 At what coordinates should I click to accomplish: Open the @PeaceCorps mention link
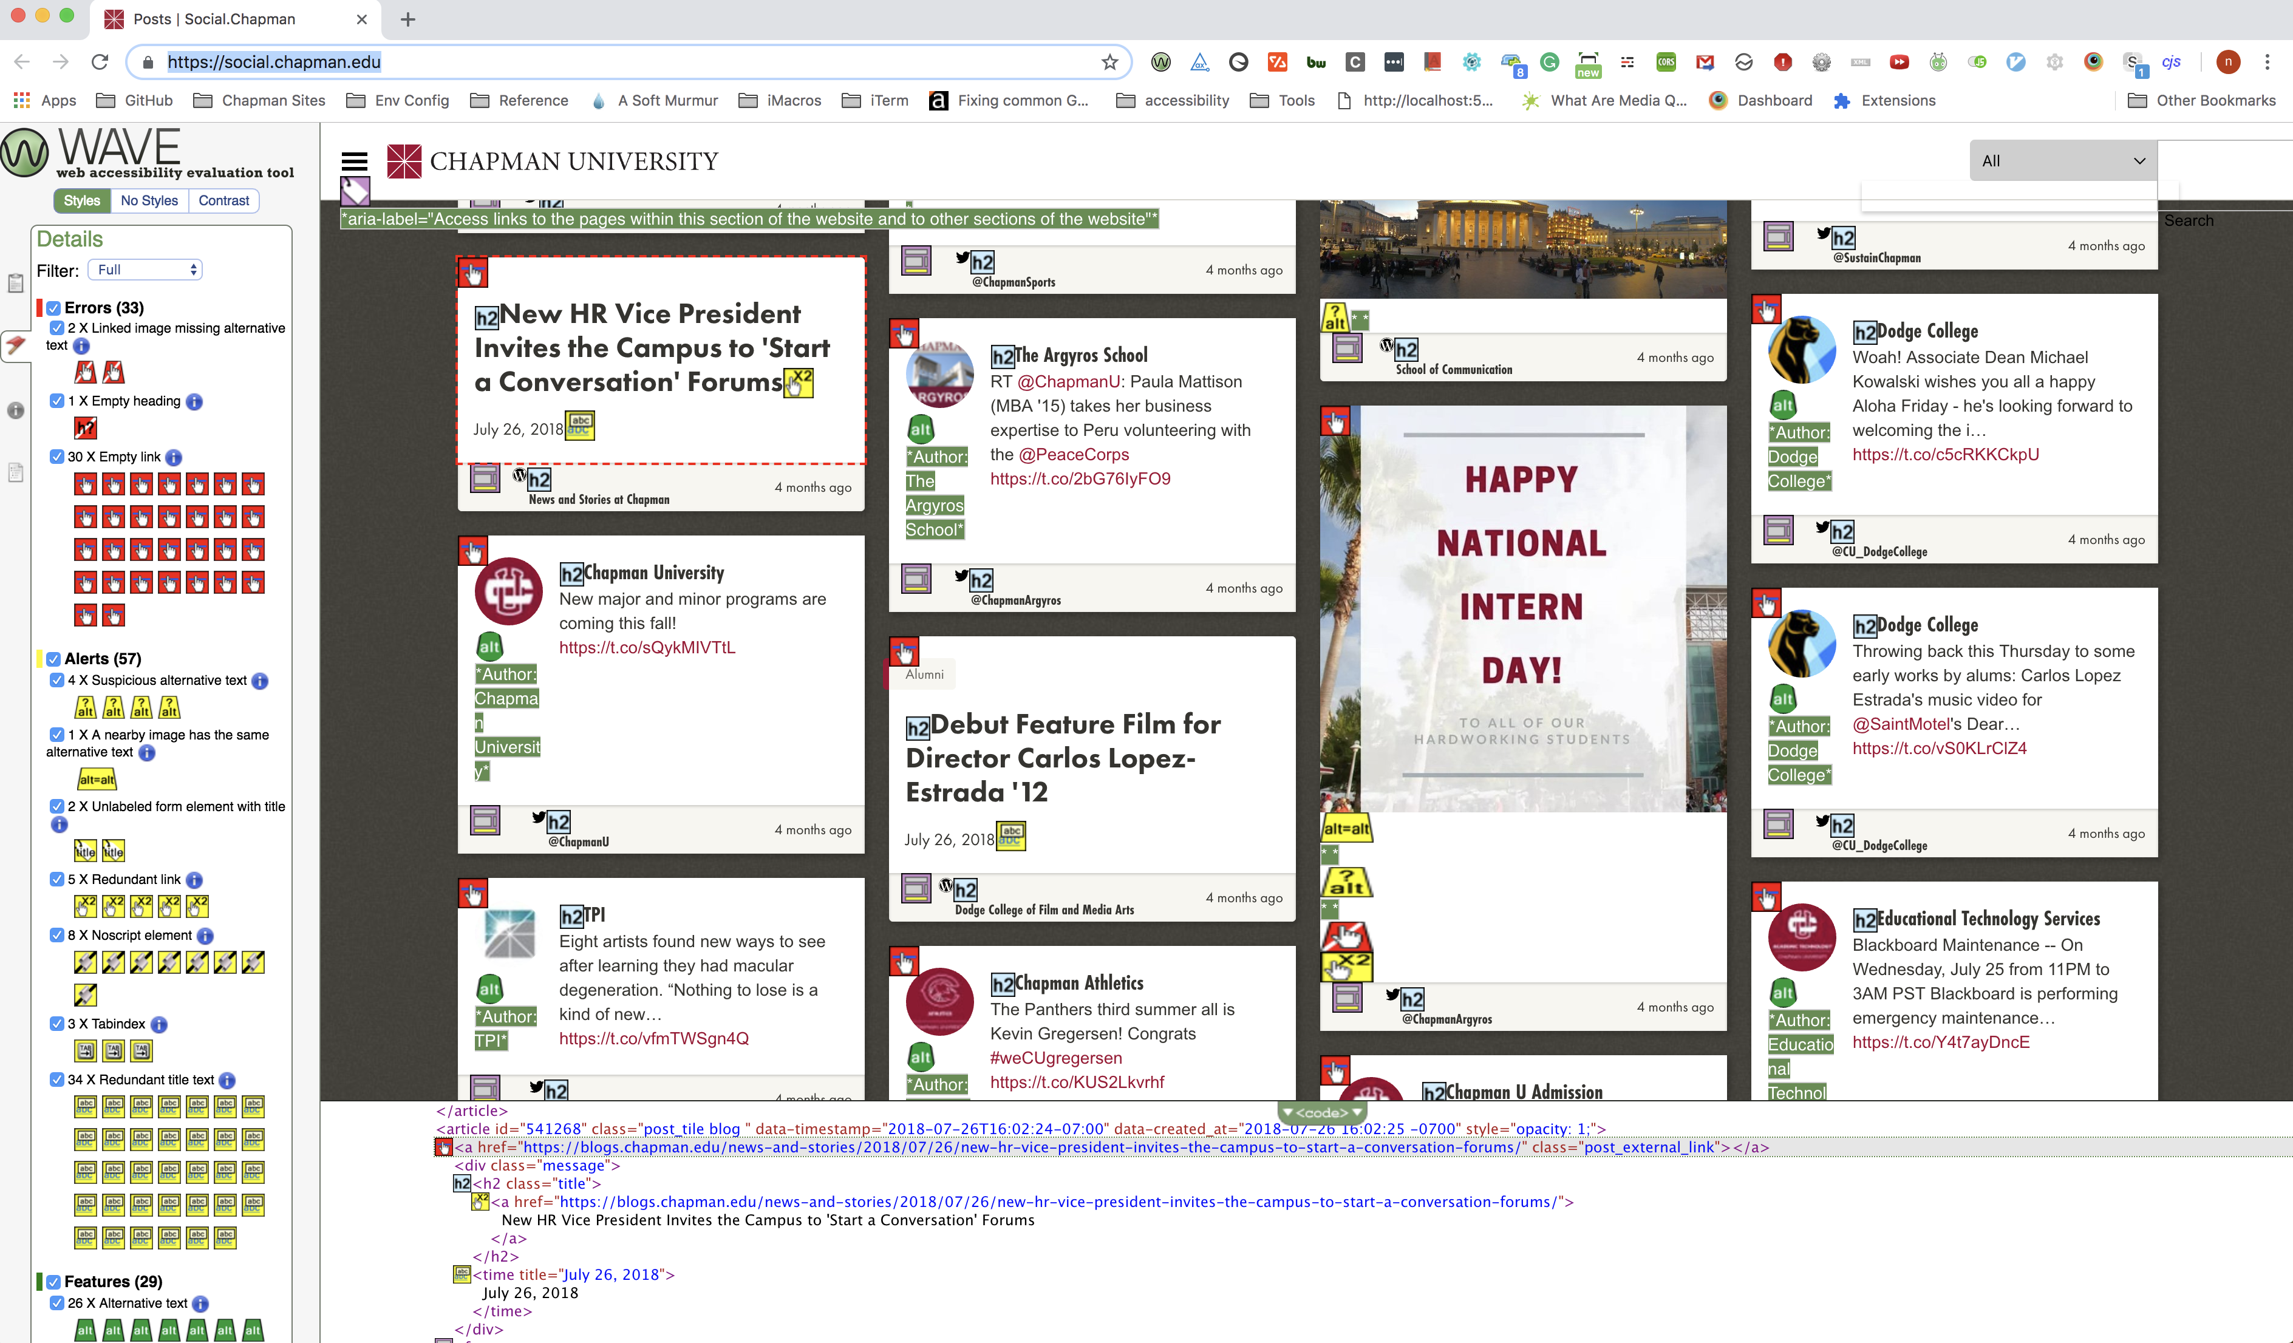1074,455
